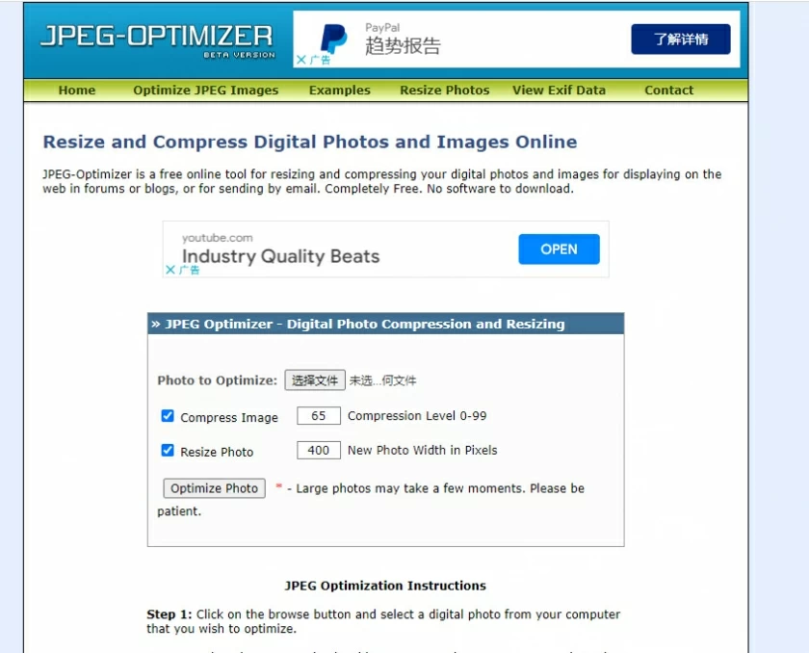
Task: Uncheck the Compress Image checkbox
Action: pyautogui.click(x=167, y=416)
